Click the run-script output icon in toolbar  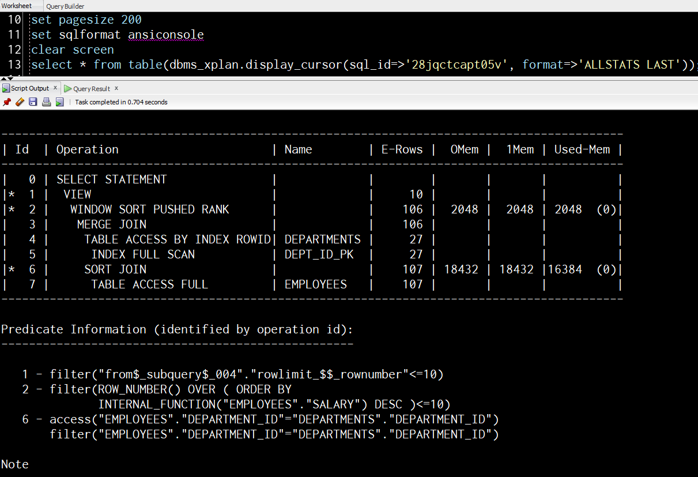tap(59, 102)
